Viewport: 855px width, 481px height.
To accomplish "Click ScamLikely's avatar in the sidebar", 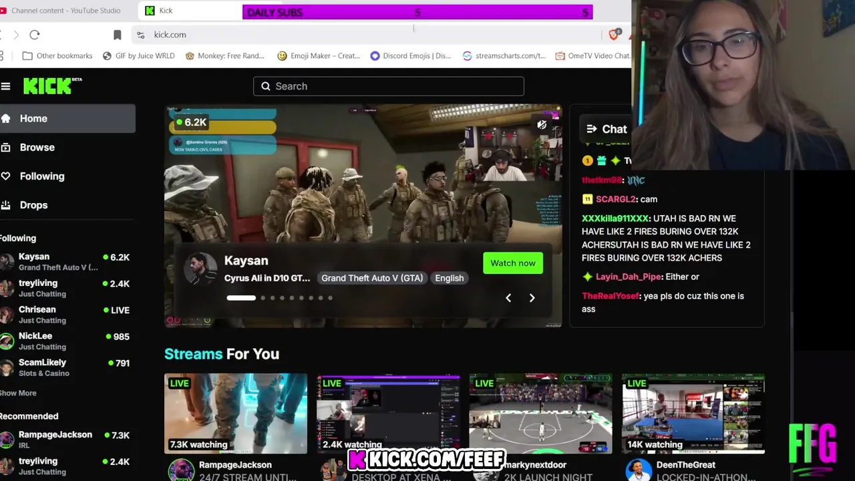I will (x=7, y=367).
